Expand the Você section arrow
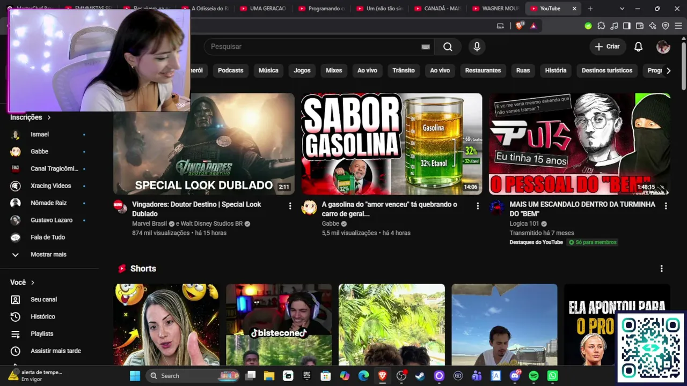 tap(33, 283)
